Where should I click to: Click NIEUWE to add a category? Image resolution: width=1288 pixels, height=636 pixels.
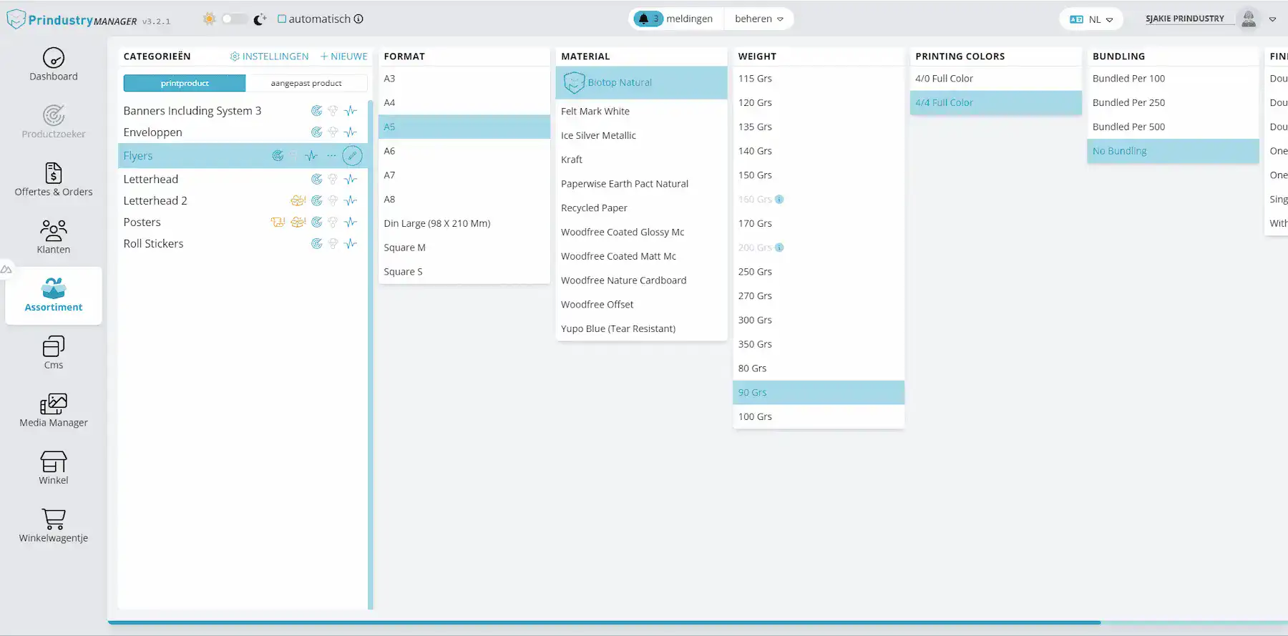pyautogui.click(x=343, y=56)
